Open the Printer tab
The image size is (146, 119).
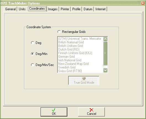(65, 9)
